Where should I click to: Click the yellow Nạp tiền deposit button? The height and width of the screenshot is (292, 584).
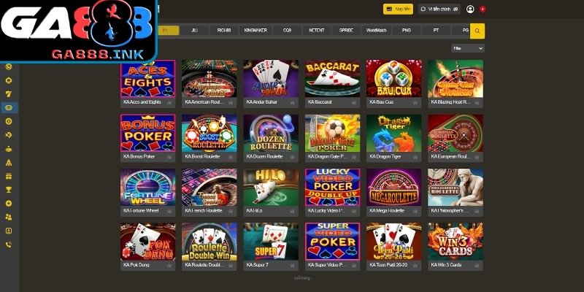(x=398, y=9)
